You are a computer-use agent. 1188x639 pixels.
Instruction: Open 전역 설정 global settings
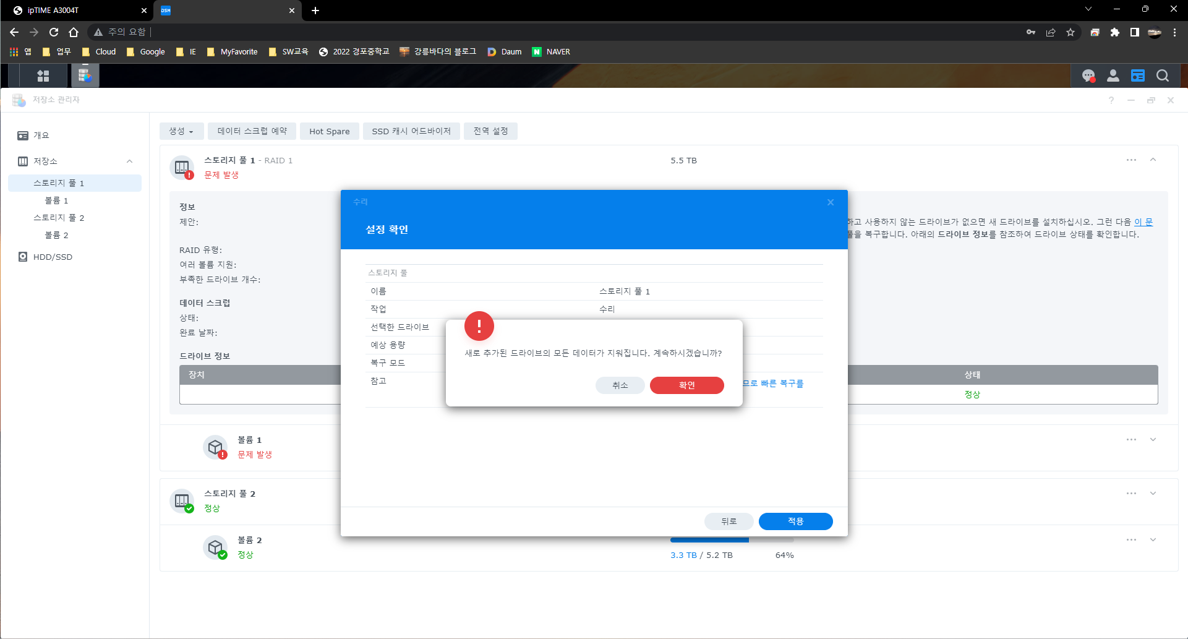click(x=491, y=131)
